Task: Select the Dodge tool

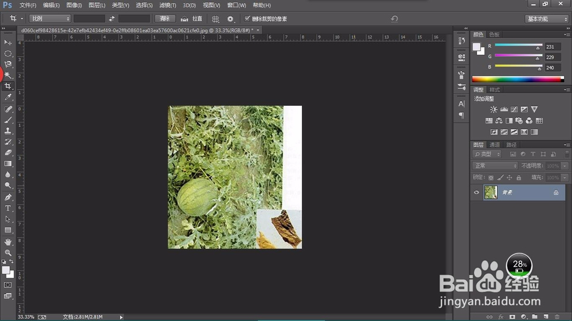Action: coord(7,186)
